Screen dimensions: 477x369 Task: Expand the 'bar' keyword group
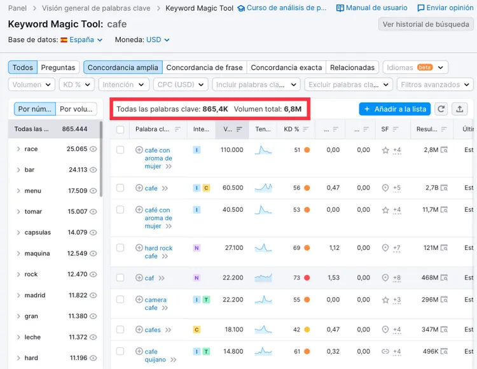18,170
